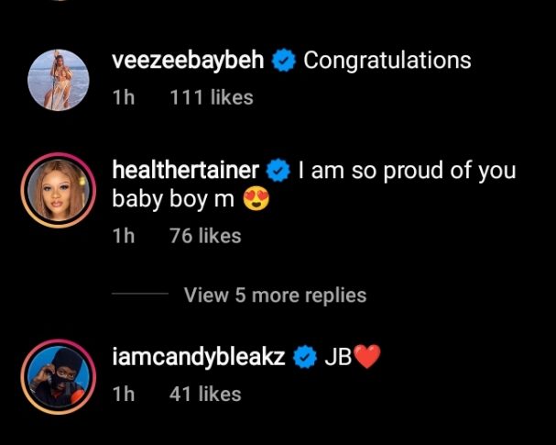This screenshot has width=556, height=445.
Task: Open the 41 likes list
Action: pyautogui.click(x=205, y=394)
